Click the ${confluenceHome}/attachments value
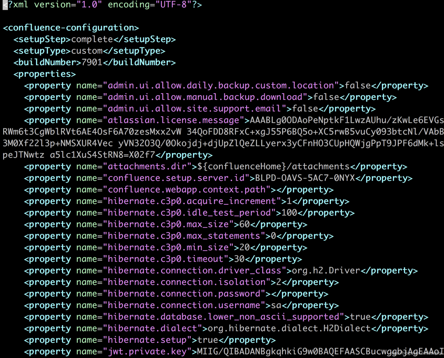 [273, 167]
